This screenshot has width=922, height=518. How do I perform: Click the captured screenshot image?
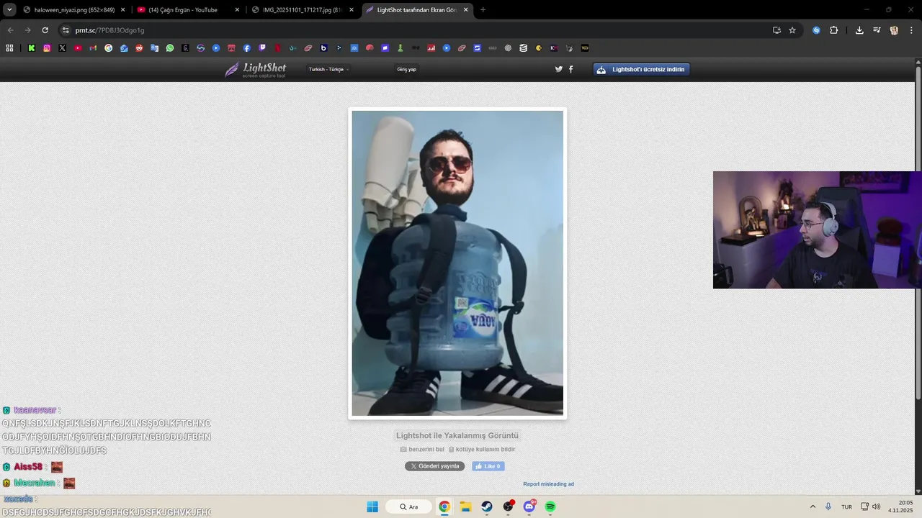[x=457, y=263]
